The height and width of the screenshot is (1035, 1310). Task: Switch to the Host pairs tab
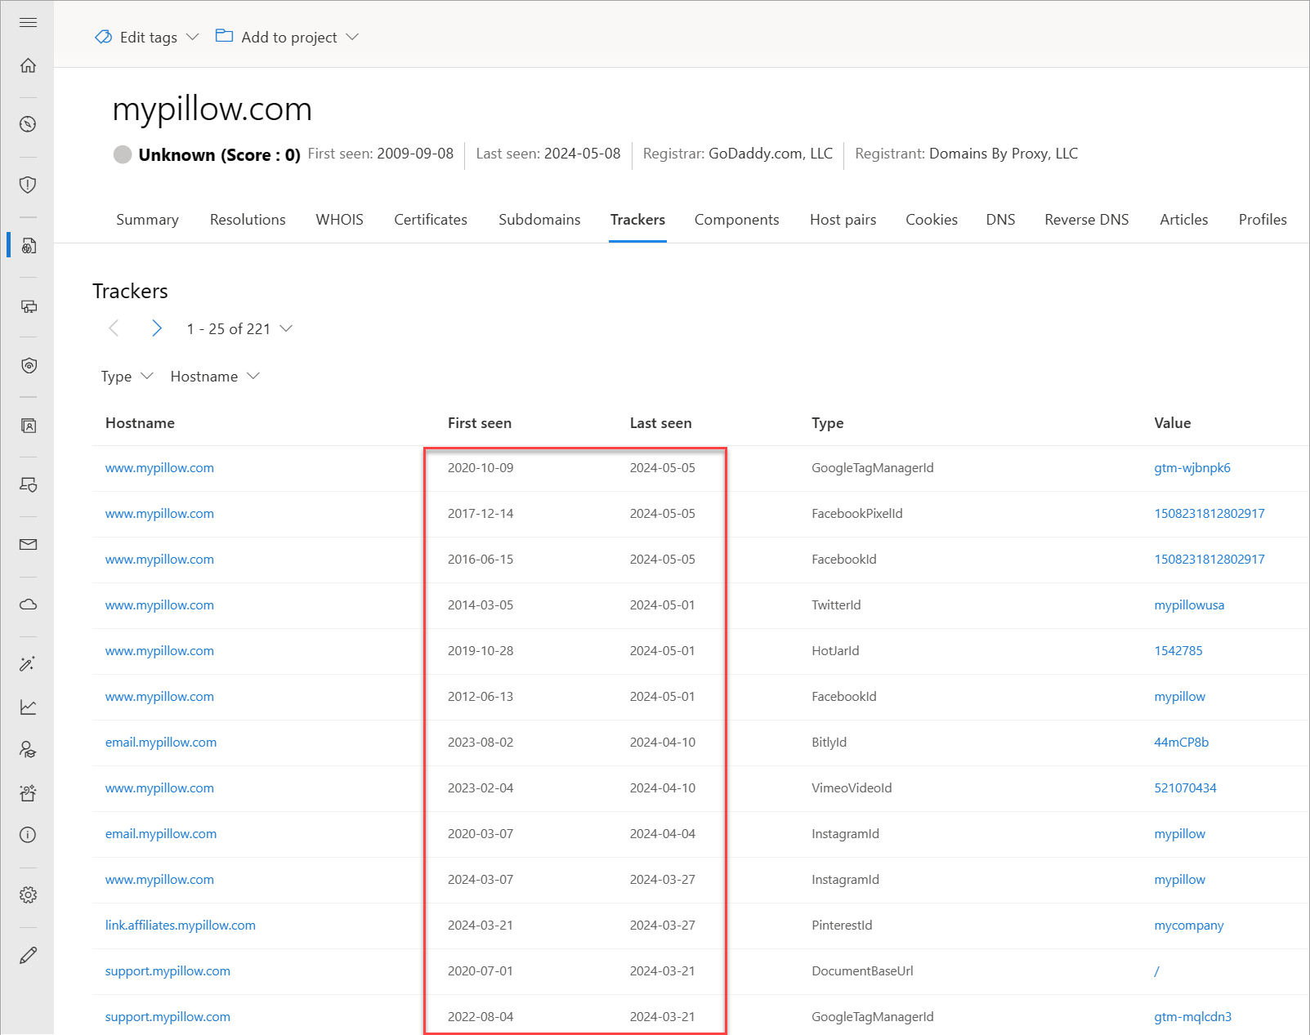pos(843,220)
